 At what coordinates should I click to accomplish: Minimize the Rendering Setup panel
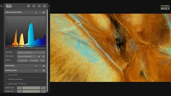click(x=40, y=70)
